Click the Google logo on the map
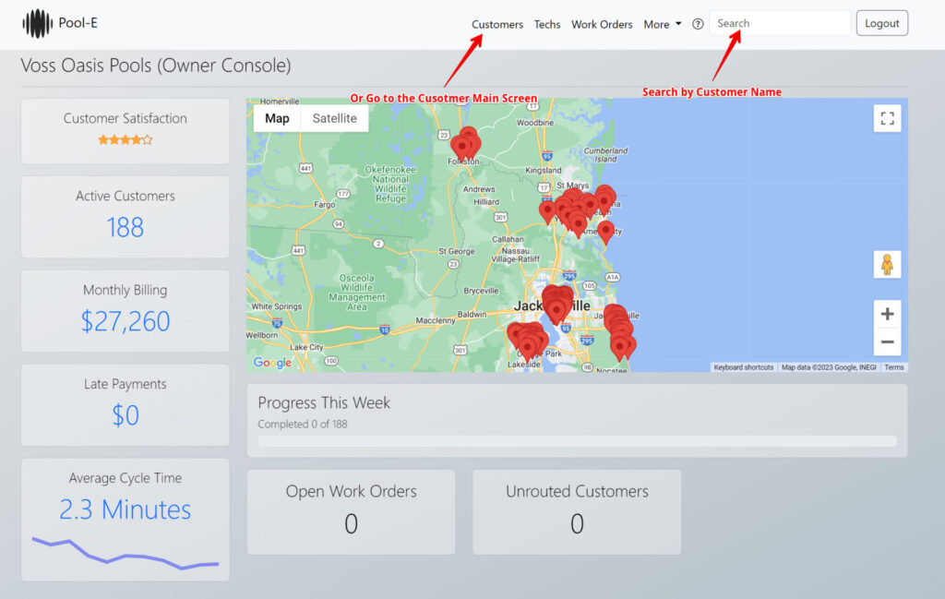Image resolution: width=945 pixels, height=599 pixels. pos(272,362)
